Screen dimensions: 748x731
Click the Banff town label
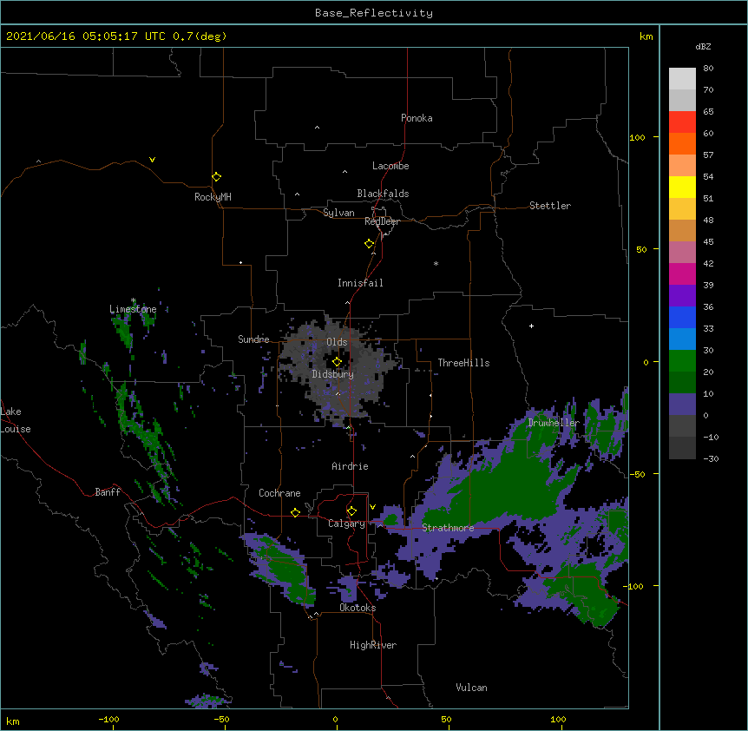coord(108,492)
